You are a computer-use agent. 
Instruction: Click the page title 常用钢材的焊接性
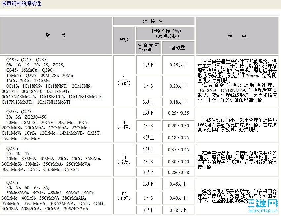point(21,4)
